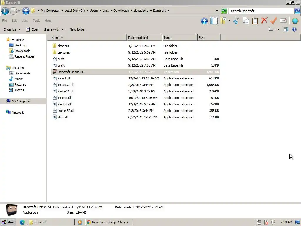The width and height of the screenshot is (301, 226).
Task: Sort by the Date modified column
Action: pos(144,38)
